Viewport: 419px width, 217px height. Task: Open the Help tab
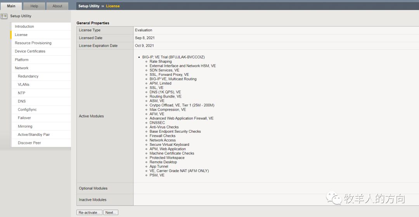tap(34, 6)
